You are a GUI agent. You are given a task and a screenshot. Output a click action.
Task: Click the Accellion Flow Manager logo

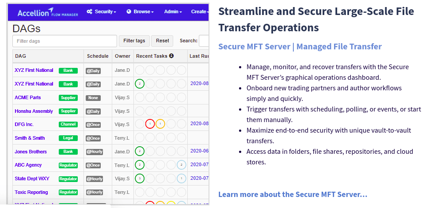click(x=47, y=12)
